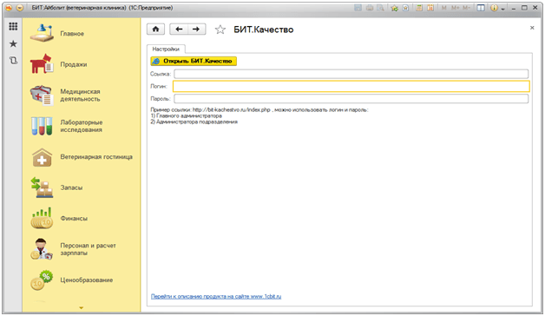Screen dimensions: 545x316
Task: Select the Настройки tab
Action: tap(166, 49)
